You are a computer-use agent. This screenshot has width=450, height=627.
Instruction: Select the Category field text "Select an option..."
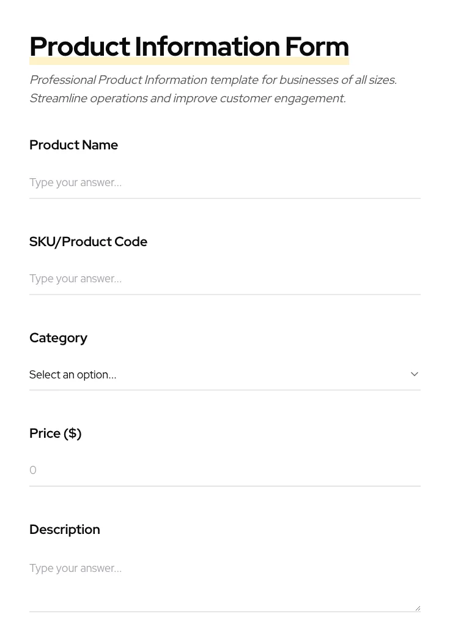tap(73, 374)
